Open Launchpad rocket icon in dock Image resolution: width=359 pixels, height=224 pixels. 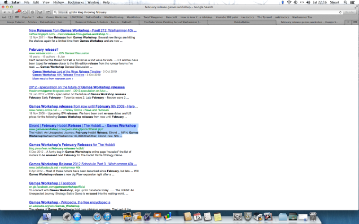coord(67,216)
